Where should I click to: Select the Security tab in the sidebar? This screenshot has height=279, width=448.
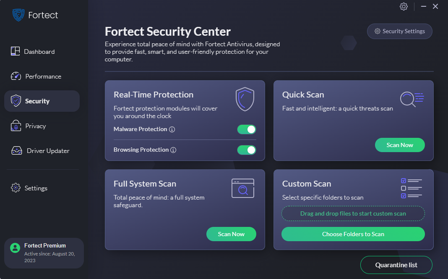click(x=37, y=100)
